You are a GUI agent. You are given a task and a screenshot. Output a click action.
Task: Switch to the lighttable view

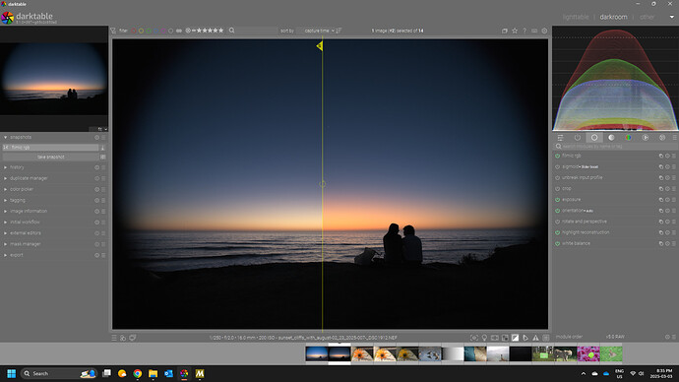[576, 17]
